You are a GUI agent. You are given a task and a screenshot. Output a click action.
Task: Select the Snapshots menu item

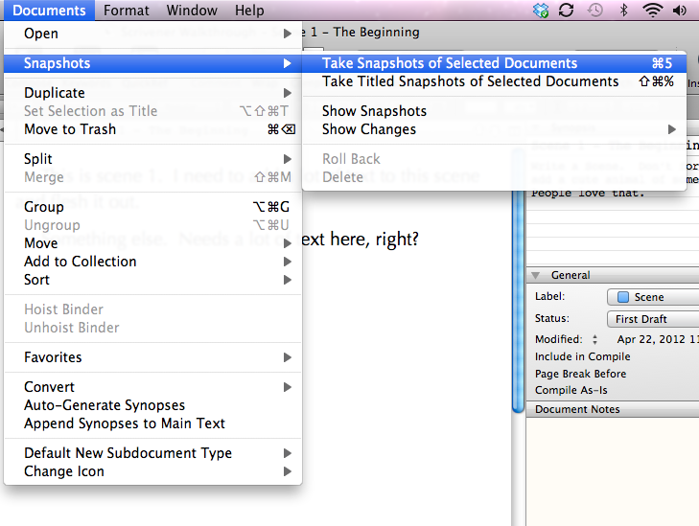coord(152,63)
